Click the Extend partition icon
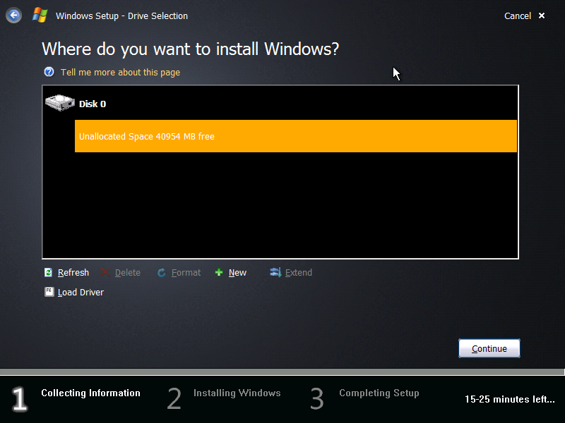565x423 pixels. pyautogui.click(x=275, y=272)
